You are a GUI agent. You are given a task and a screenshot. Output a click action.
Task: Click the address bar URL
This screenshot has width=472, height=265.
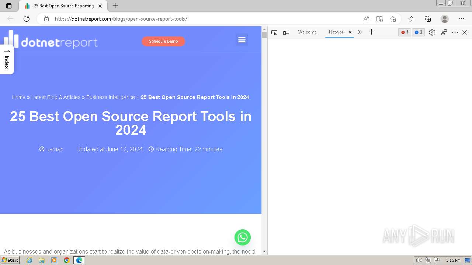point(121,19)
